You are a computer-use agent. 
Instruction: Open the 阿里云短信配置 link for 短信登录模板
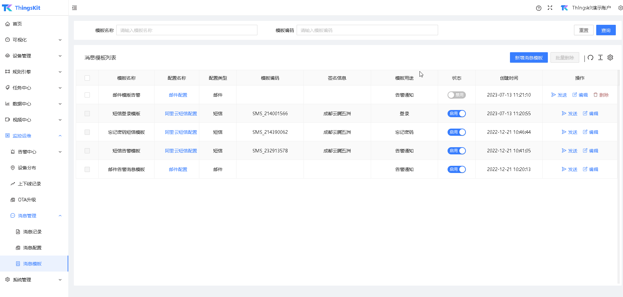tap(181, 113)
